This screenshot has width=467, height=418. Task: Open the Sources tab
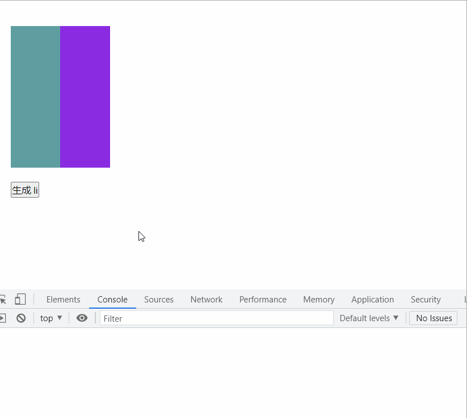coord(159,300)
